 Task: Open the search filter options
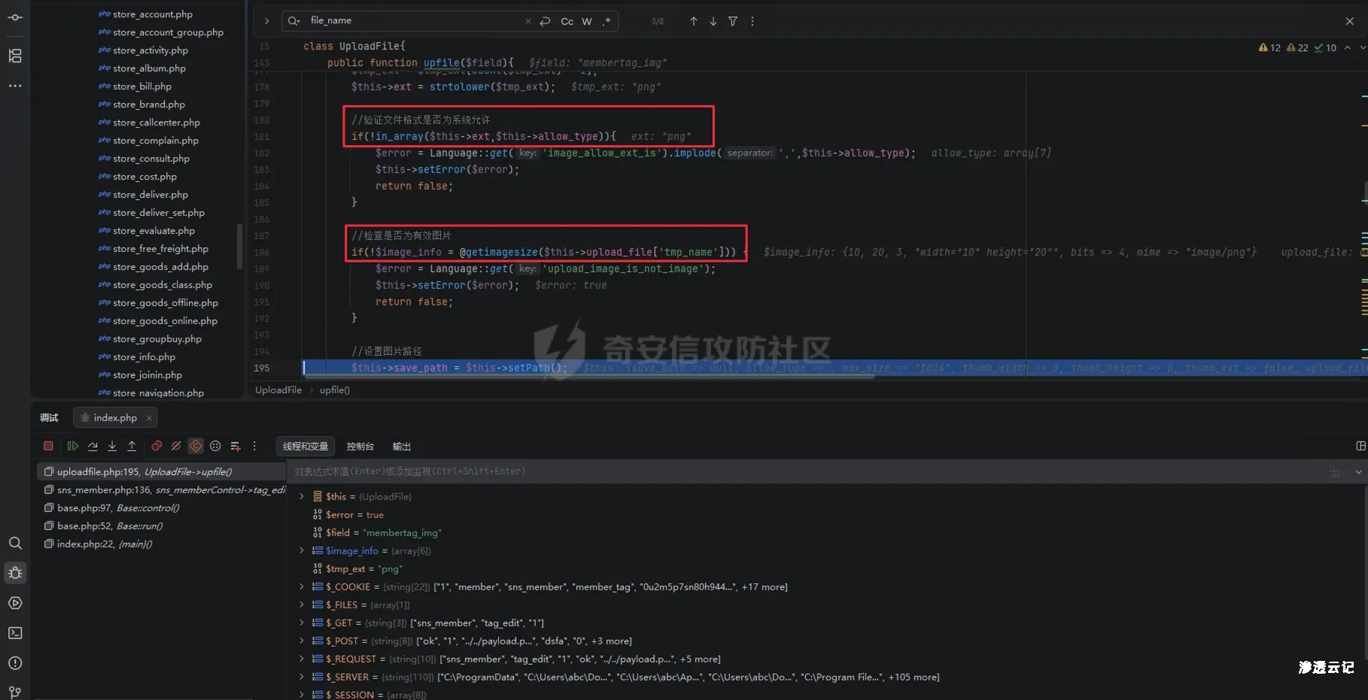pos(732,21)
